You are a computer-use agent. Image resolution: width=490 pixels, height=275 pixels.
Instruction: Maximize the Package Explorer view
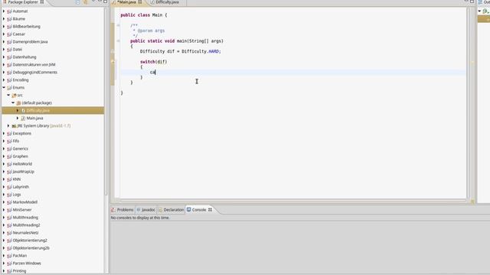(106, 2)
